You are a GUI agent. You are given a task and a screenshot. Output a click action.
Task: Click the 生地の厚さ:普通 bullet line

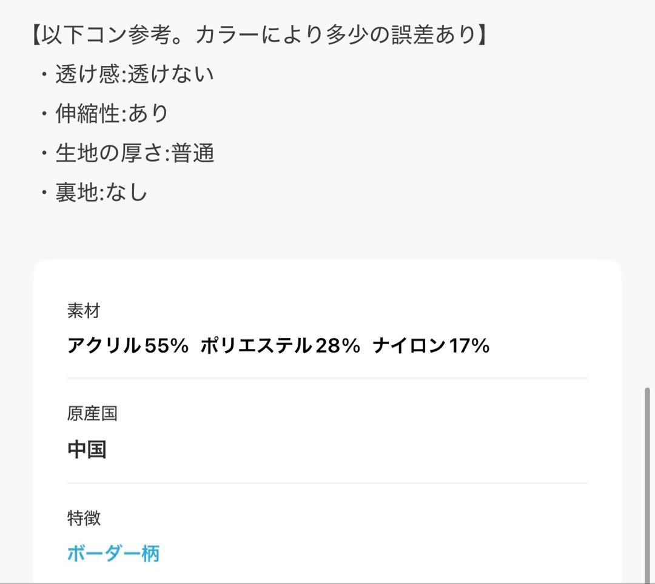(127, 153)
